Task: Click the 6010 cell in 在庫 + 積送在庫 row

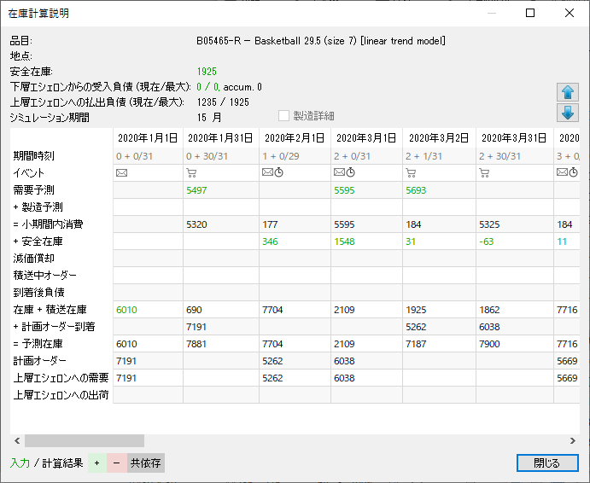Action: [126, 310]
